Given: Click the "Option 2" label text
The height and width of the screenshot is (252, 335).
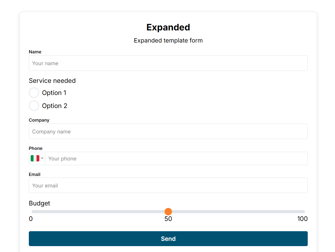Looking at the screenshot, I should [55, 106].
